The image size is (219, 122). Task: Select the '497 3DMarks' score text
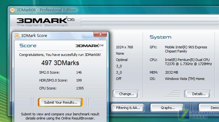[x=60, y=63]
